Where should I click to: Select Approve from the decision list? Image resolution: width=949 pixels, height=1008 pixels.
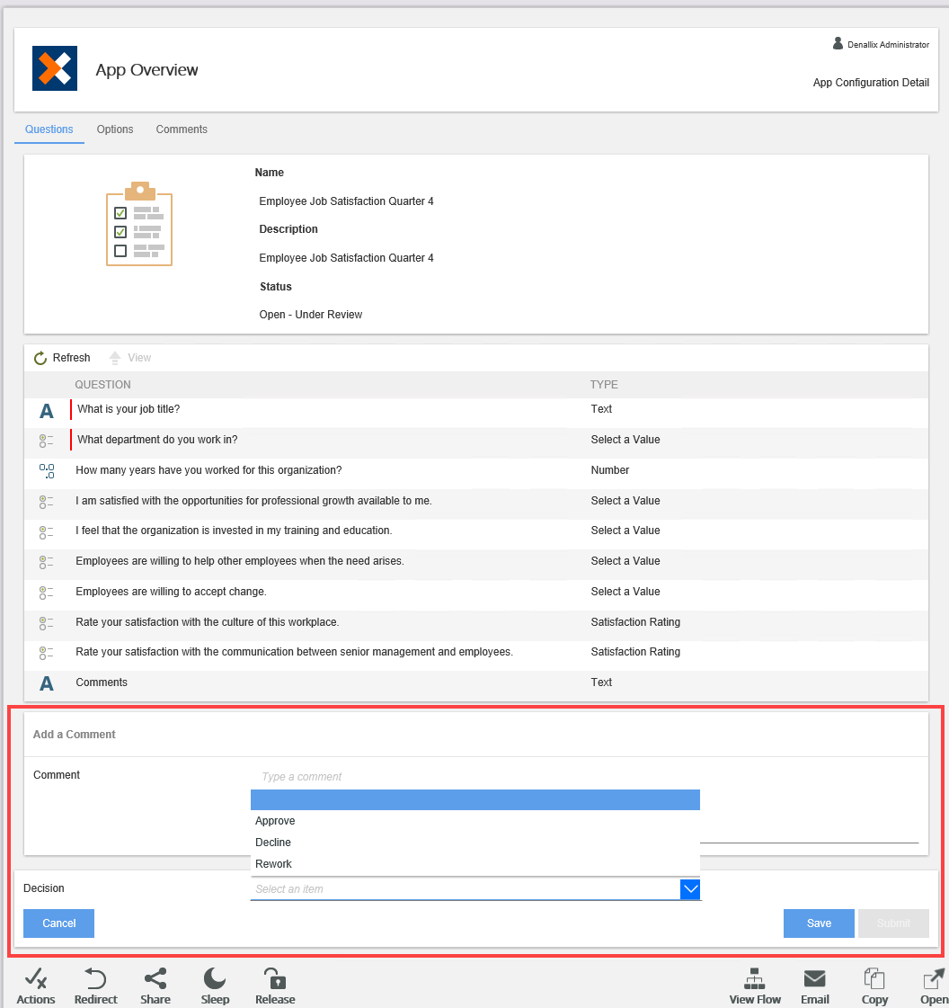(275, 821)
